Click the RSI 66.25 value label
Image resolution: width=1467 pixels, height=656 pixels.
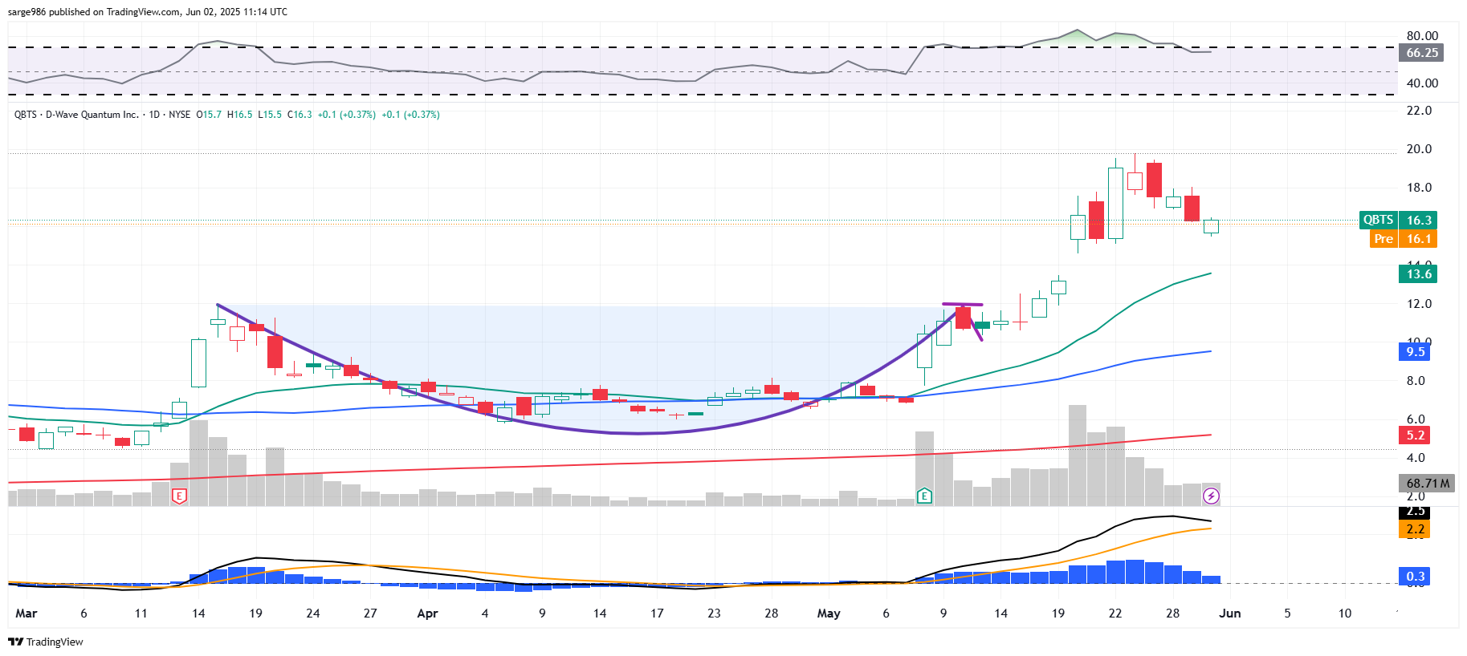[1421, 53]
